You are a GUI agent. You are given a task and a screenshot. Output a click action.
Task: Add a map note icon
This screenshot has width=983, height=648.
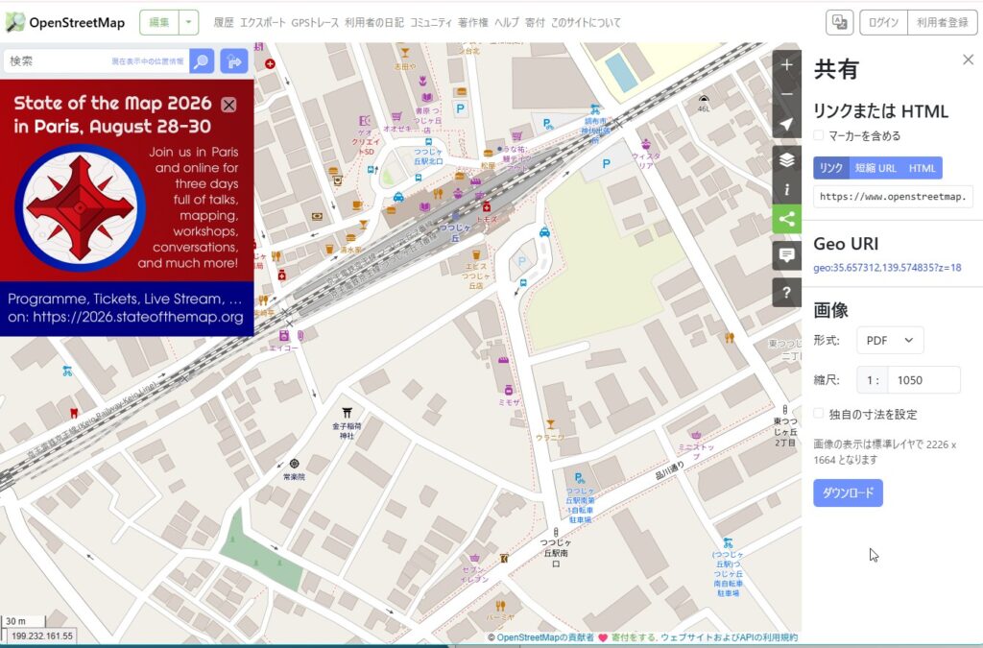[787, 255]
